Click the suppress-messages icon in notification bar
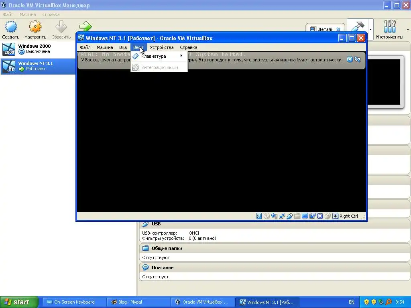This screenshot has width=411, height=308. [x=358, y=59]
